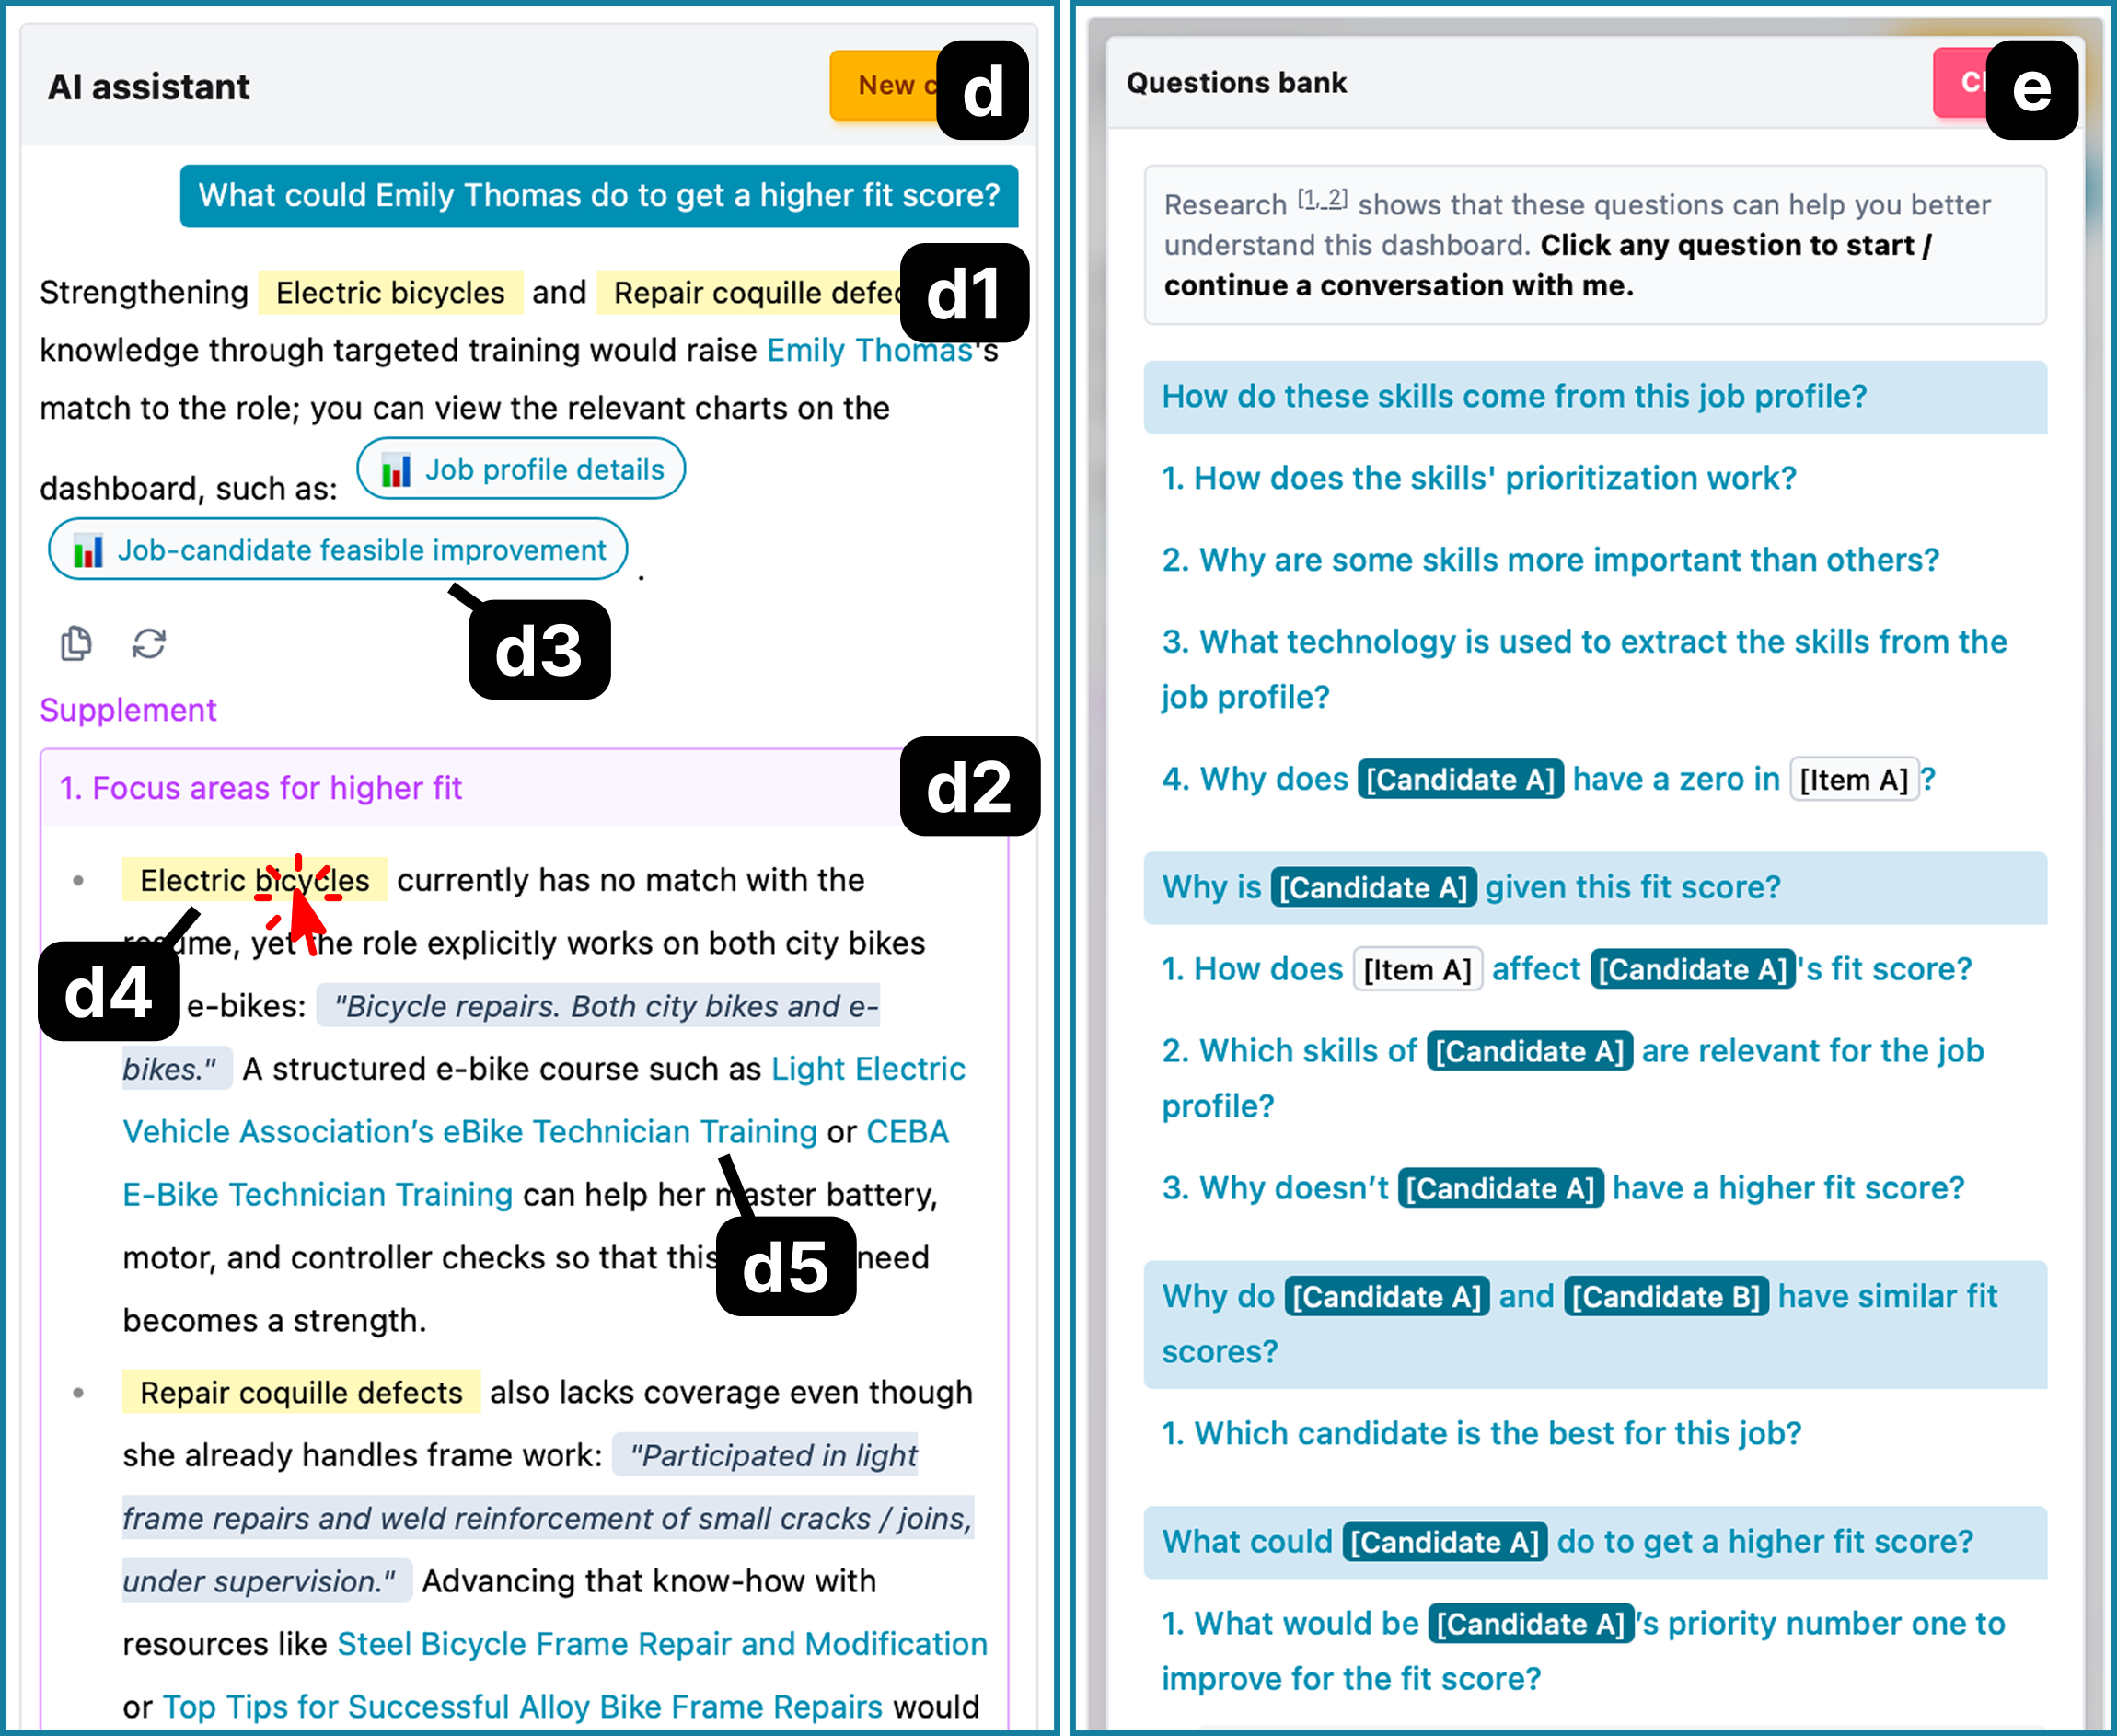Ask why Candidate A doesn't have higher fit score

click(1563, 1188)
